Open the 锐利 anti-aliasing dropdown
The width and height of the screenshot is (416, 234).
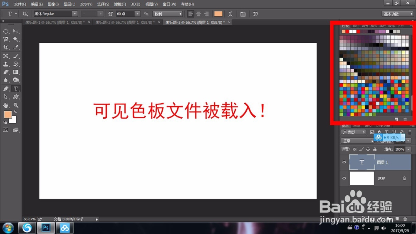tap(168, 14)
